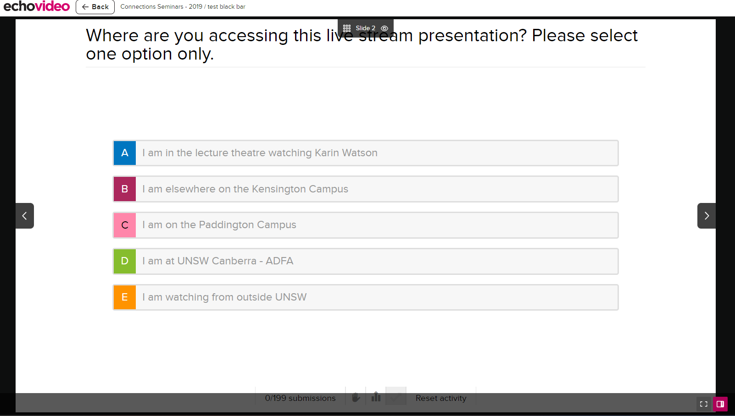
Task: Click the 0/199 submissions counter
Action: (x=300, y=398)
